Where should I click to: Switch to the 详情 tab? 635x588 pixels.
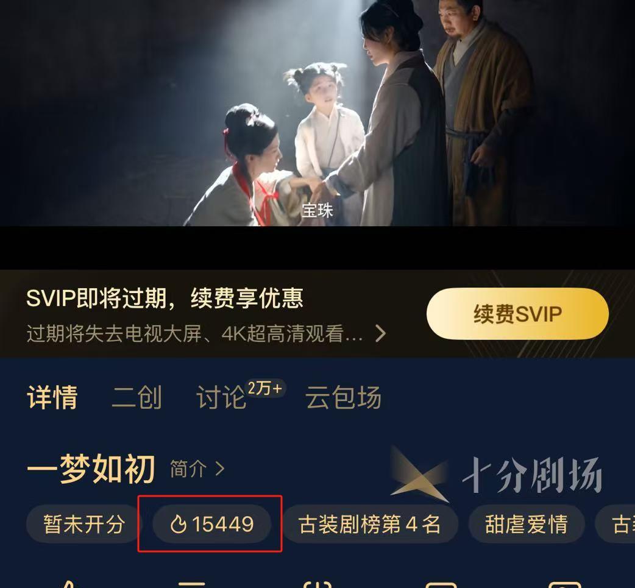coord(52,397)
